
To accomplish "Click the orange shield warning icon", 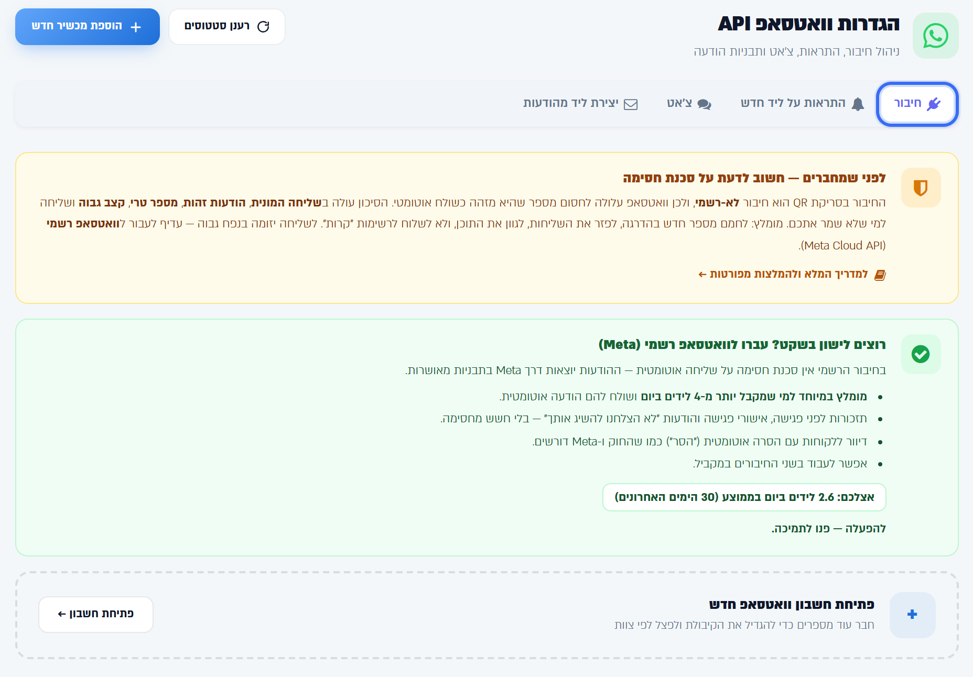I will [x=921, y=188].
